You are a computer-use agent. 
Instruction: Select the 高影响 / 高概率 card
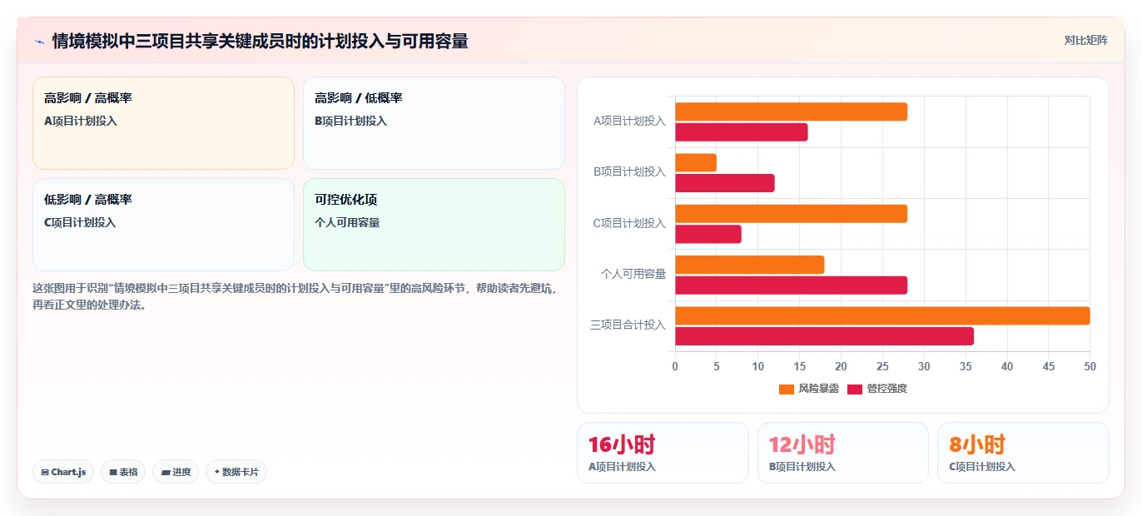[163, 123]
